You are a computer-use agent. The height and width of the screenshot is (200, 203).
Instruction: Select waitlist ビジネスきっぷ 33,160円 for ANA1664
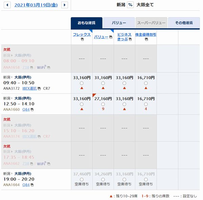coord(125,179)
